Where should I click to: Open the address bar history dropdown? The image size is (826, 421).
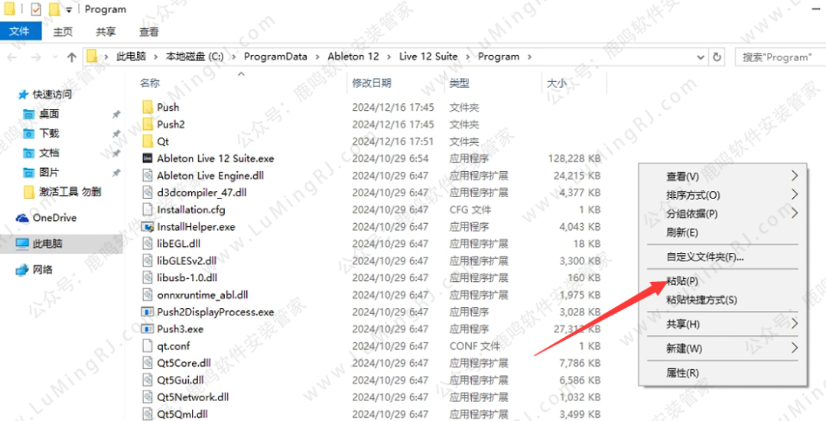click(701, 57)
